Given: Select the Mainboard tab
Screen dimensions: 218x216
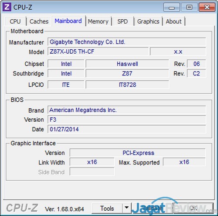Looking at the screenshot, I should pyautogui.click(x=68, y=21).
